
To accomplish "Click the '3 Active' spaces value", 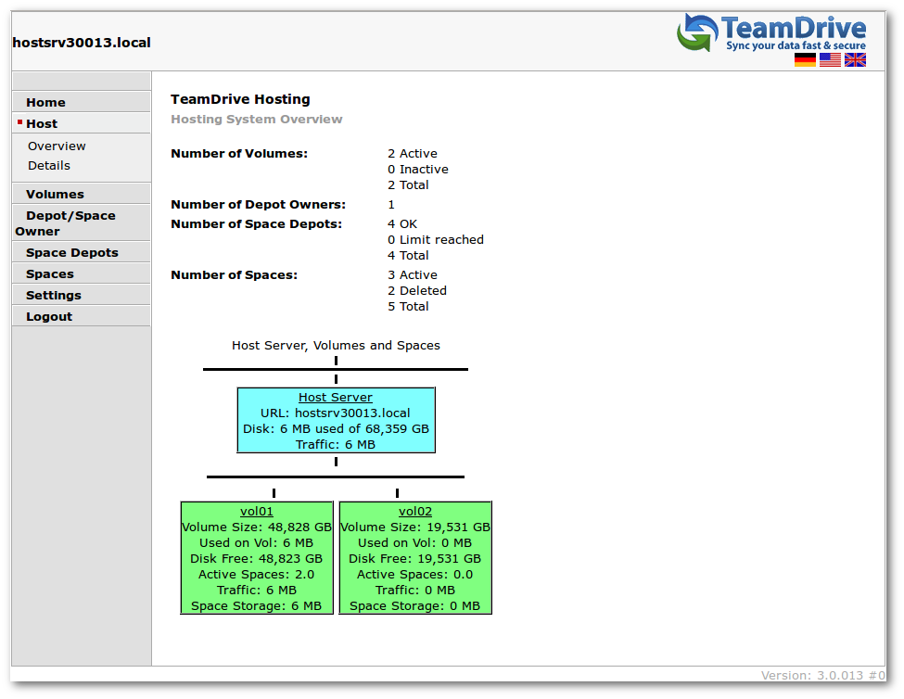I will click(413, 275).
